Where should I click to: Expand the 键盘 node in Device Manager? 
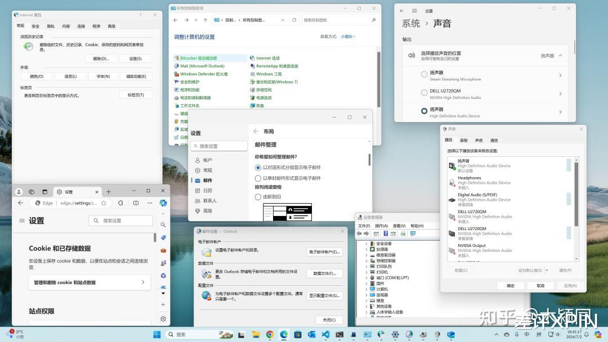pyautogui.click(x=366, y=300)
